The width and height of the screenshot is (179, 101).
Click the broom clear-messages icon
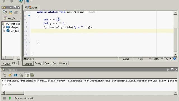point(10,75)
